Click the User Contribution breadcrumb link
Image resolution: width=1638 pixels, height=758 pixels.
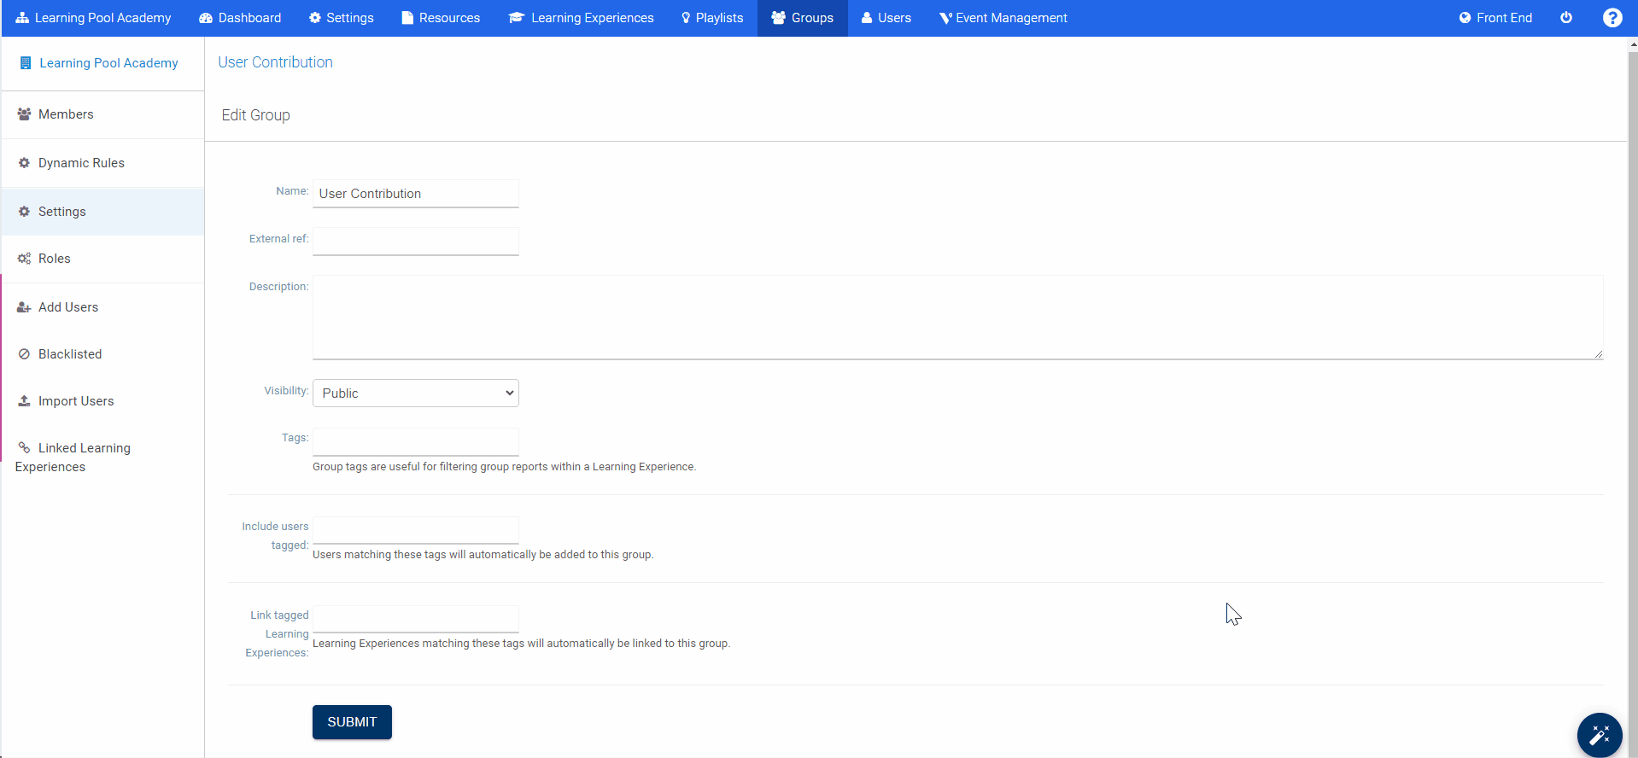click(x=275, y=62)
